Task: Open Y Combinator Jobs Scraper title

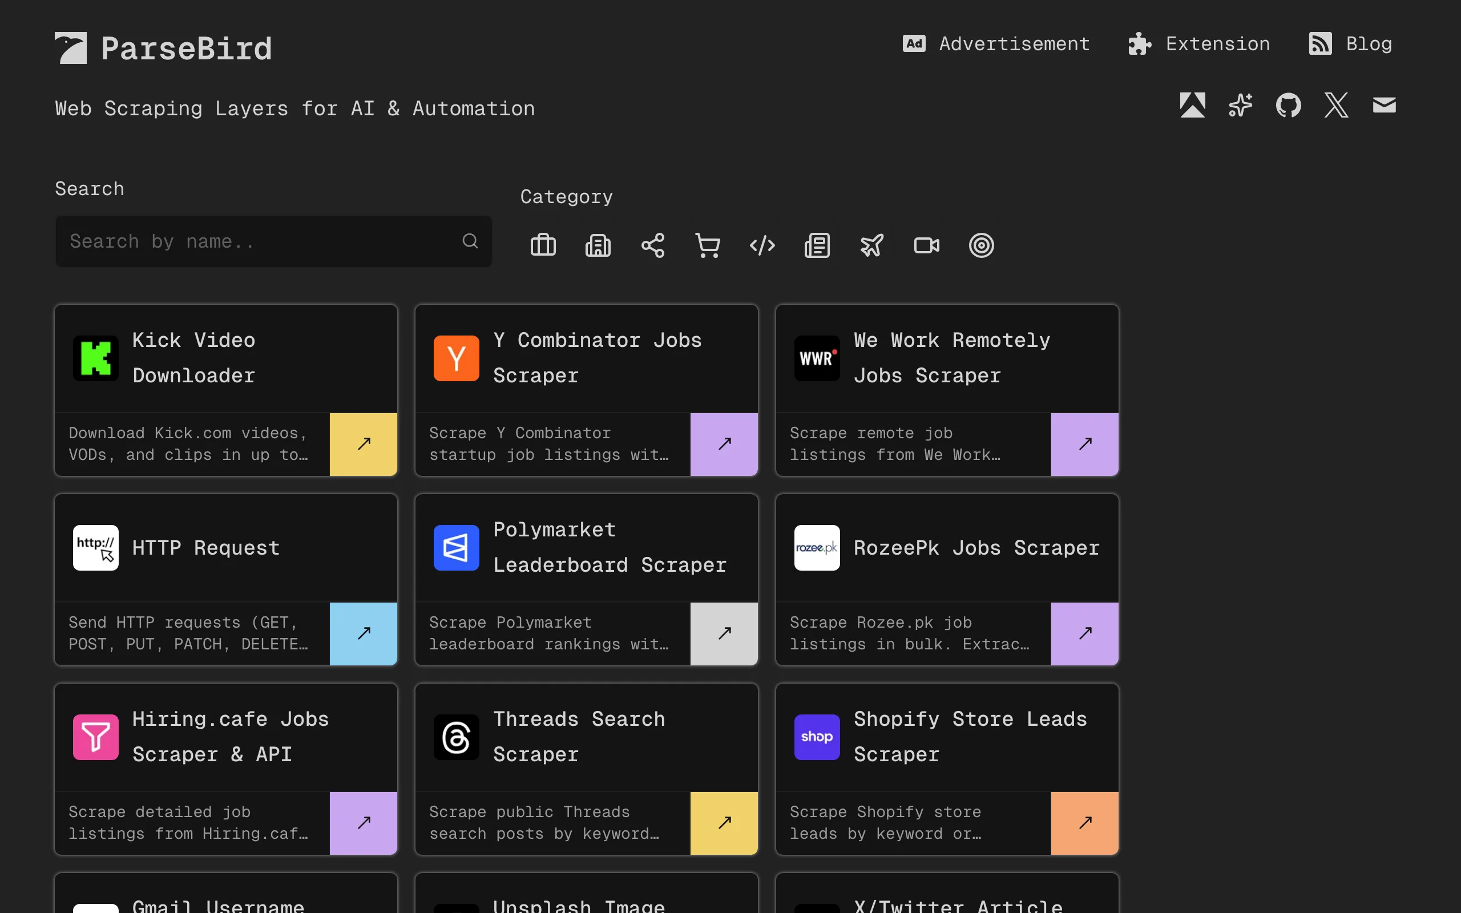Action: pyautogui.click(x=597, y=358)
